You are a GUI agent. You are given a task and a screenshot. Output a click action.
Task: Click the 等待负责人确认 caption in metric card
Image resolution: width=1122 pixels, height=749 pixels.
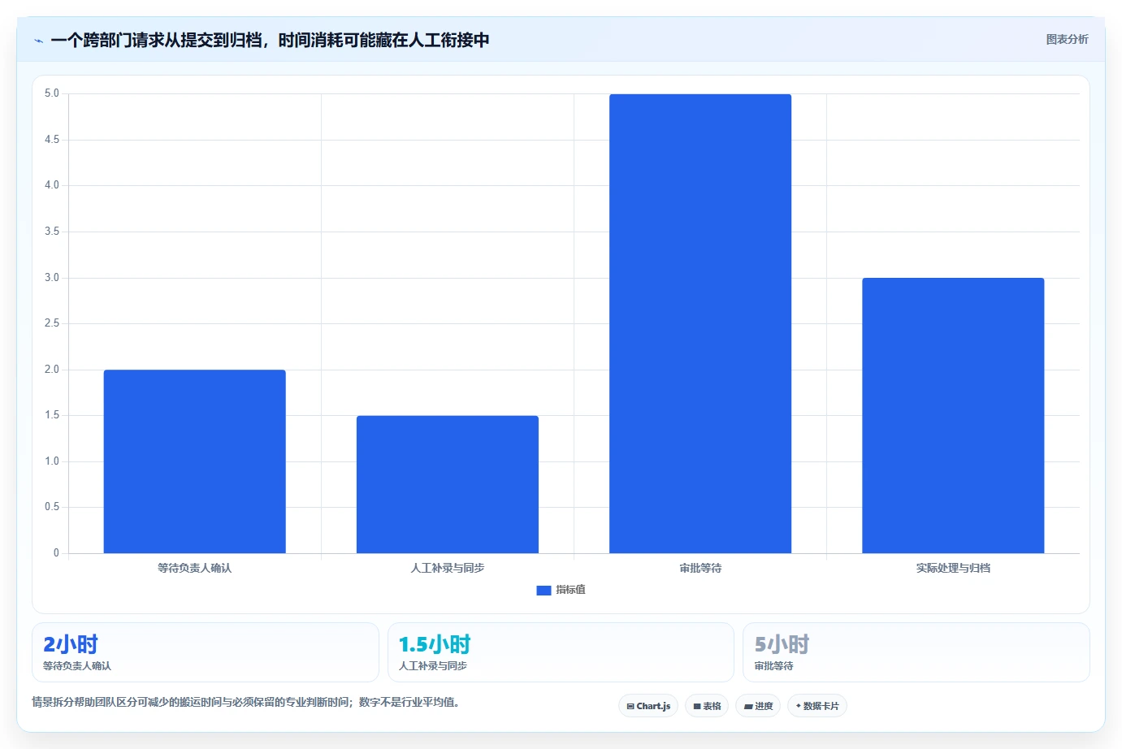coord(77,666)
